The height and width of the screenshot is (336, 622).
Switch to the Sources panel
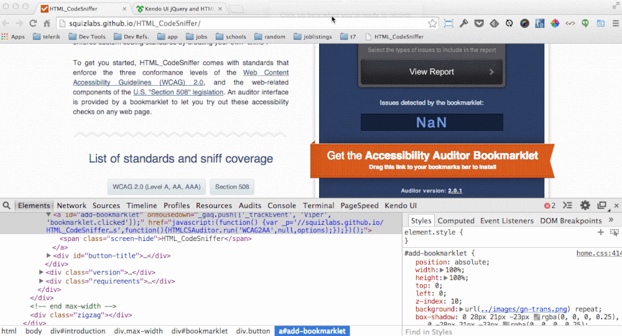tap(106, 205)
